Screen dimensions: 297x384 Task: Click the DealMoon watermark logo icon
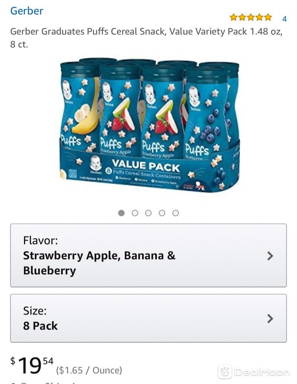(x=225, y=372)
